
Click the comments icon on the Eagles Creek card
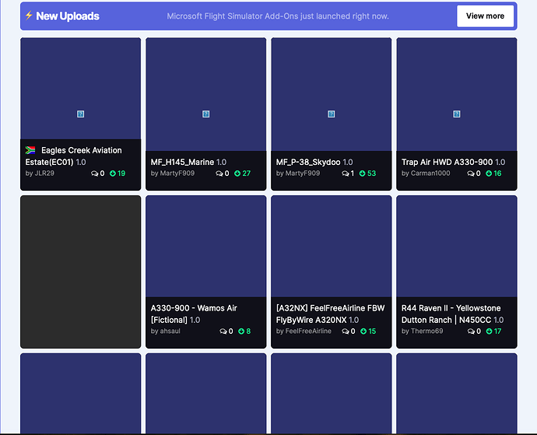click(94, 174)
